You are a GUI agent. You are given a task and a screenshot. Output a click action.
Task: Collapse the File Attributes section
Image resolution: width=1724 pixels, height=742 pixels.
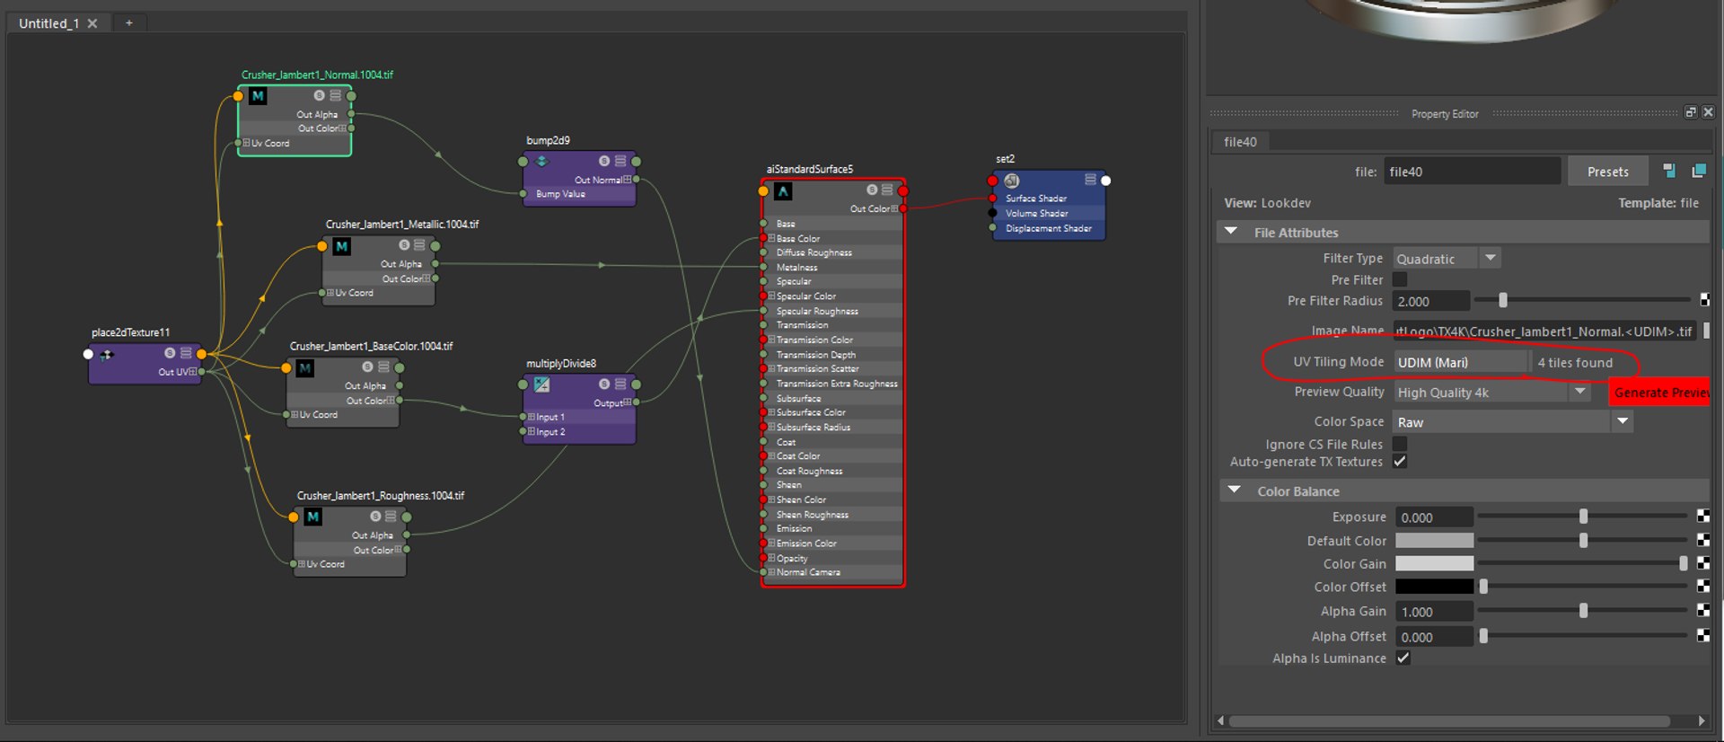[1231, 232]
